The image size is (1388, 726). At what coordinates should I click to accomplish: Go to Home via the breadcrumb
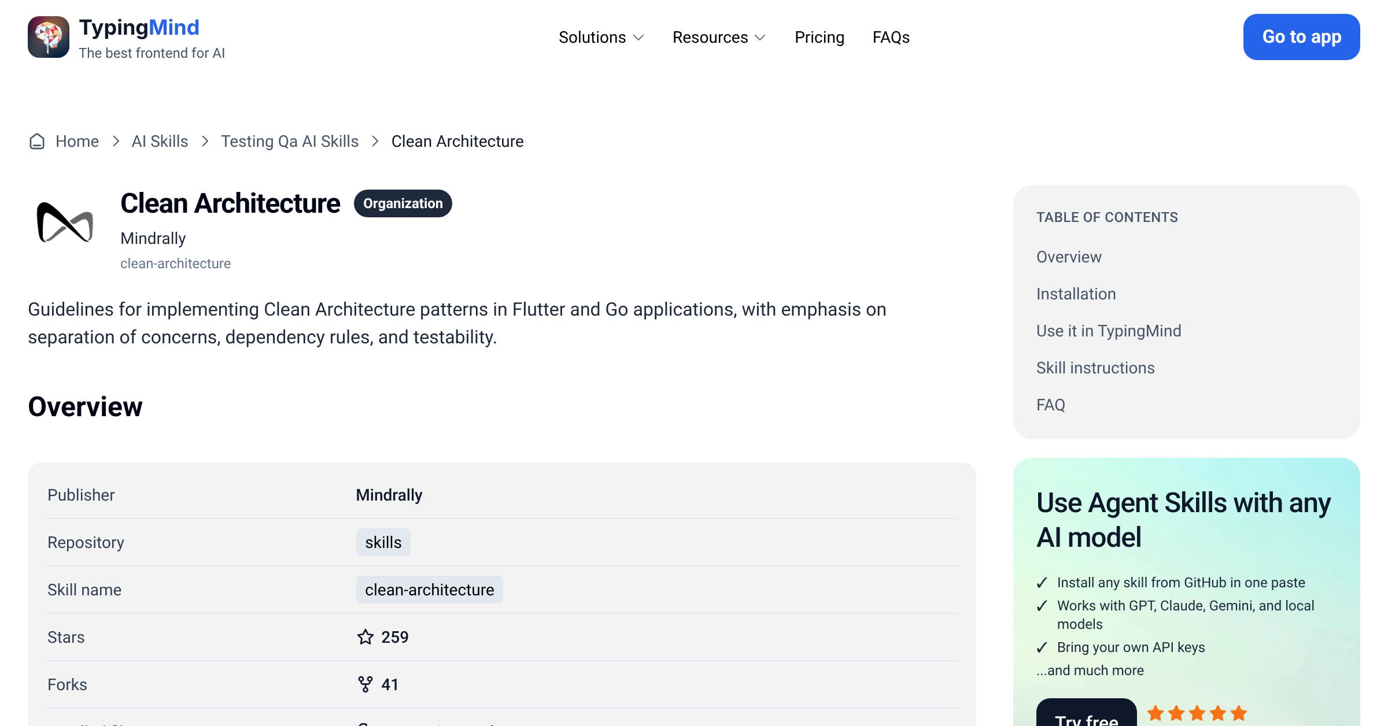(77, 142)
